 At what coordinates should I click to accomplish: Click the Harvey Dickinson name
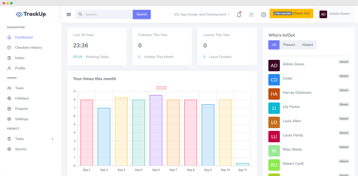click(297, 92)
